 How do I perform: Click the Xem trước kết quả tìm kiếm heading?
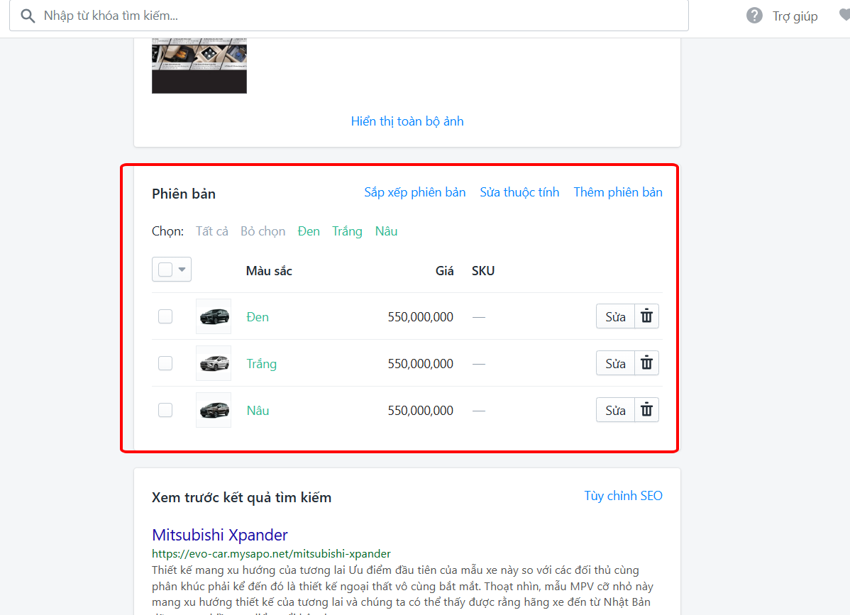241,497
